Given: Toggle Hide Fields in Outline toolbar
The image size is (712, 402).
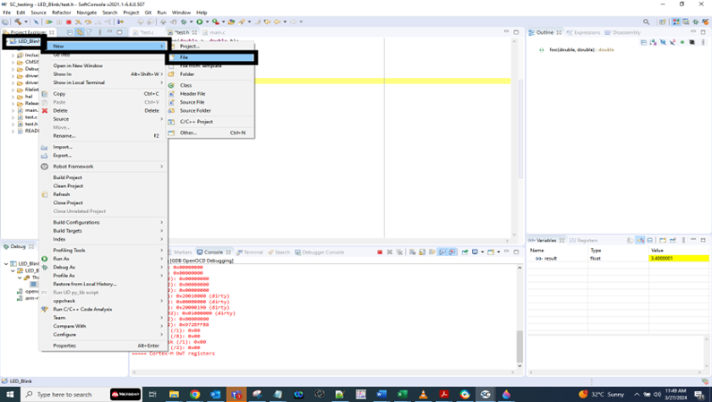Looking at the screenshot, I should pyautogui.click(x=663, y=42).
